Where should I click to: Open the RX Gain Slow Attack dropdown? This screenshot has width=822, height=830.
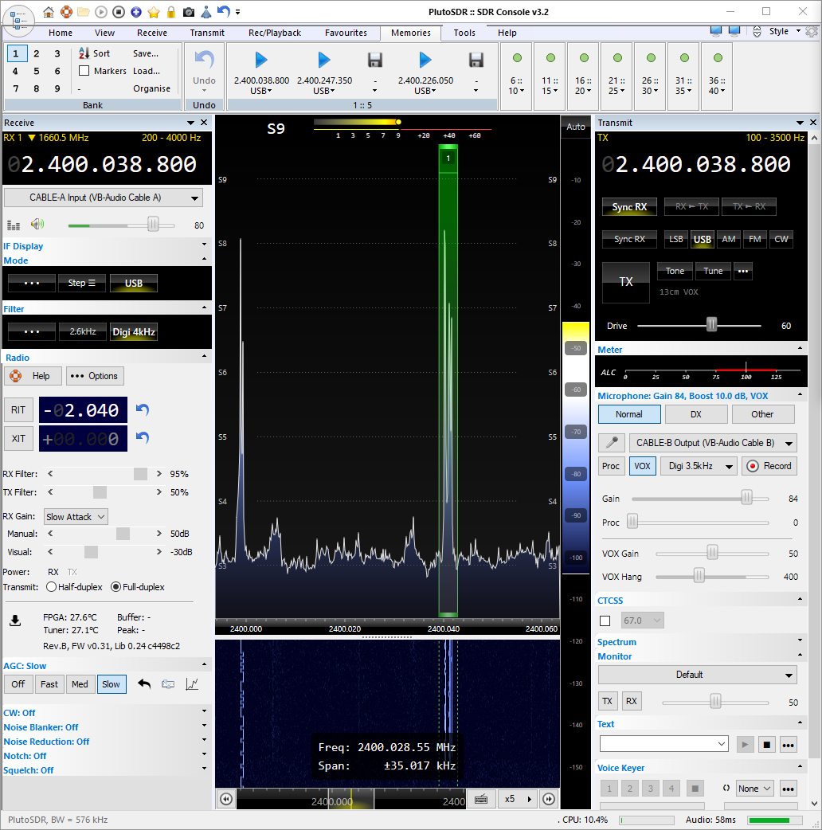click(x=76, y=517)
